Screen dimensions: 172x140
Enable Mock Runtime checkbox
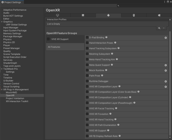[87, 70]
